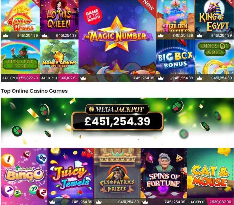Click the Game of the Month badge
The image size is (234, 205).
tap(93, 15)
